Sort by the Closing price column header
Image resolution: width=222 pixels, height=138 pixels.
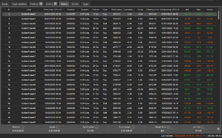[x=152, y=10]
